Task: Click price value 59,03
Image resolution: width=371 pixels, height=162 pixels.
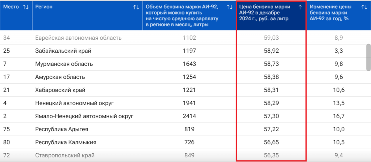Action: click(x=272, y=38)
